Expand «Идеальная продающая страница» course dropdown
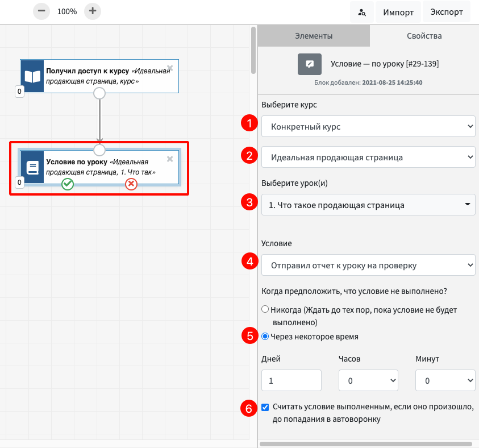This screenshot has width=479, height=448. click(x=368, y=157)
